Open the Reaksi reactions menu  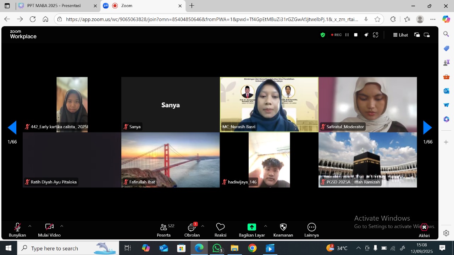pyautogui.click(x=220, y=230)
